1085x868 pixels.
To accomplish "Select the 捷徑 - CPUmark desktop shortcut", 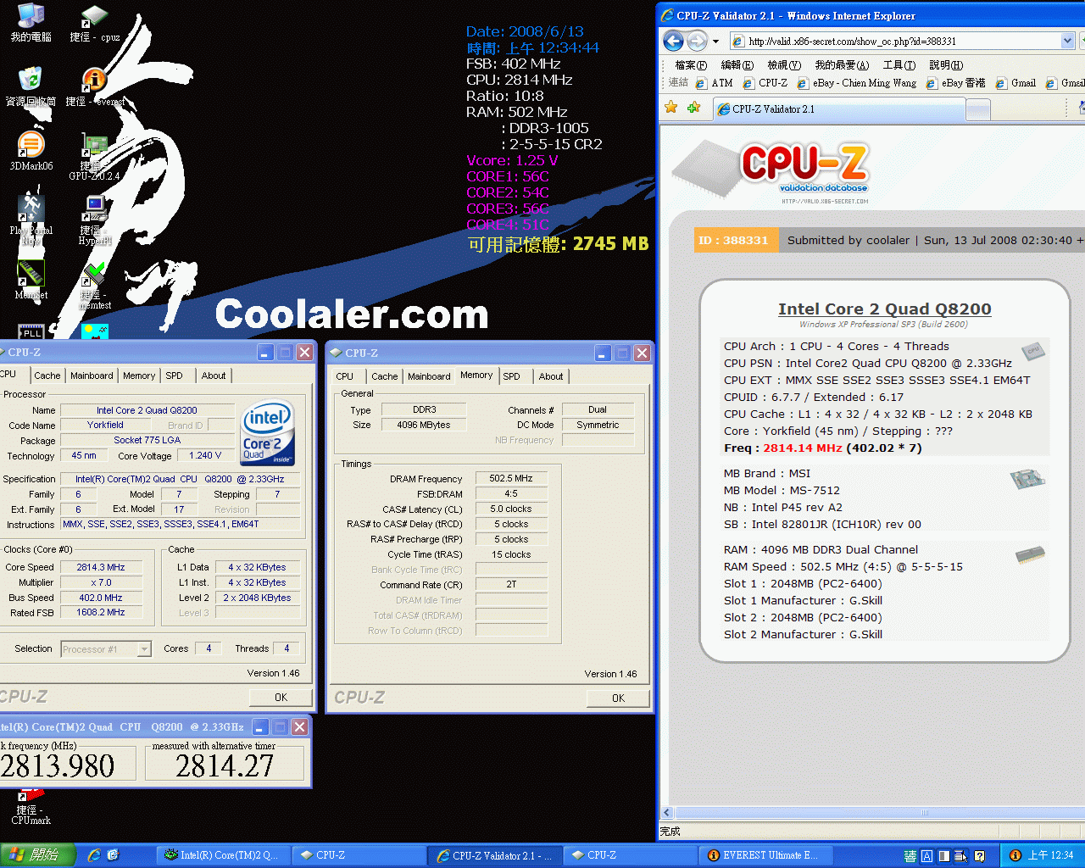I will point(31,808).
